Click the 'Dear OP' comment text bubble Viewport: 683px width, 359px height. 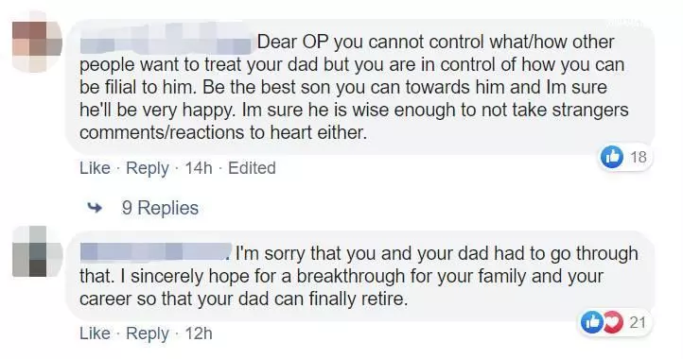(360, 87)
